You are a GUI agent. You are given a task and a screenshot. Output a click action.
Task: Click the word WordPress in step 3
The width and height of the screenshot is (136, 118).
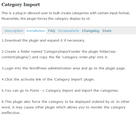pyautogui.click(x=38, y=68)
